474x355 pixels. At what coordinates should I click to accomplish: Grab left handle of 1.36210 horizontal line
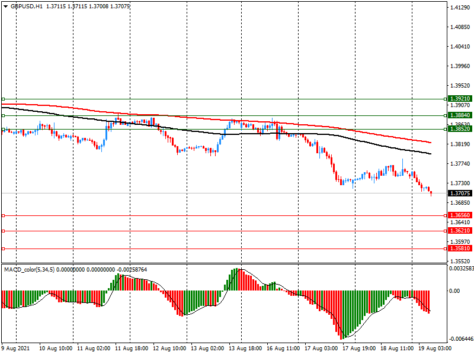tap(4, 231)
